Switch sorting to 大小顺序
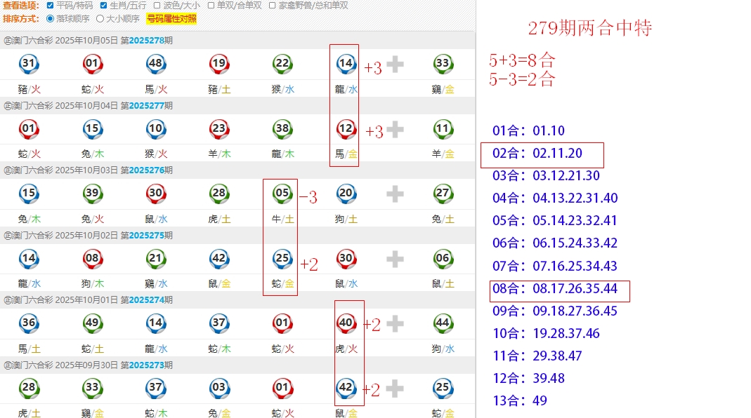 [x=100, y=19]
